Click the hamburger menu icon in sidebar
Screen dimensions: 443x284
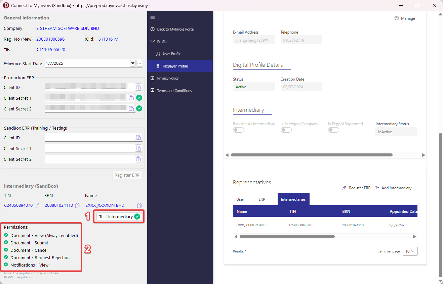pos(153,17)
